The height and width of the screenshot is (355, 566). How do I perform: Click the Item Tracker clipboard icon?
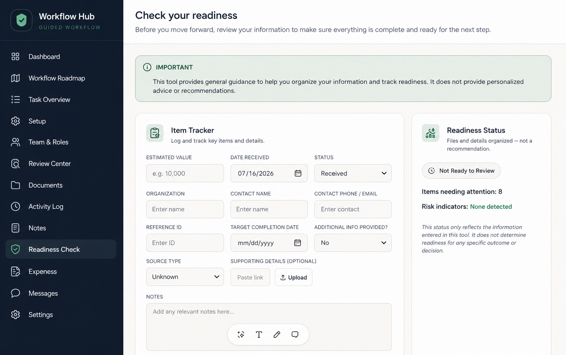pyautogui.click(x=155, y=133)
